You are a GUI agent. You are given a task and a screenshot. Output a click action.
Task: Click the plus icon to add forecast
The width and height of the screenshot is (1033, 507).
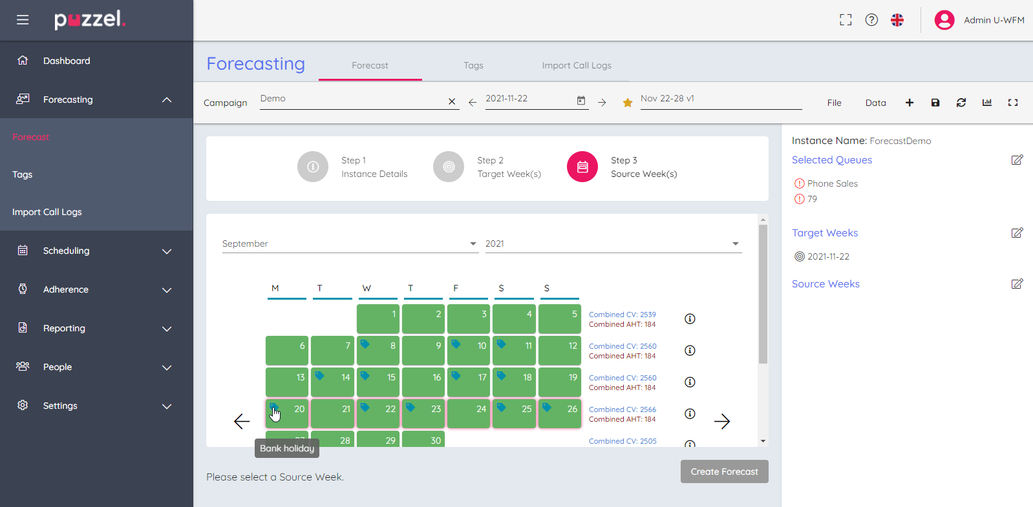tap(909, 103)
